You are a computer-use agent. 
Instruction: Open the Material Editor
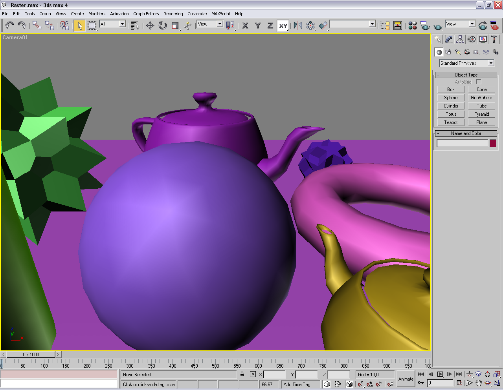(x=412, y=26)
